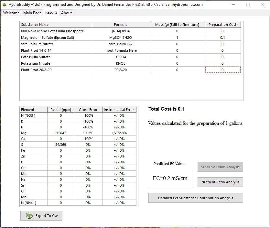Click preparation cost value '0.1'
Image resolution: width=270 pixels, height=228 pixels.
point(222,38)
